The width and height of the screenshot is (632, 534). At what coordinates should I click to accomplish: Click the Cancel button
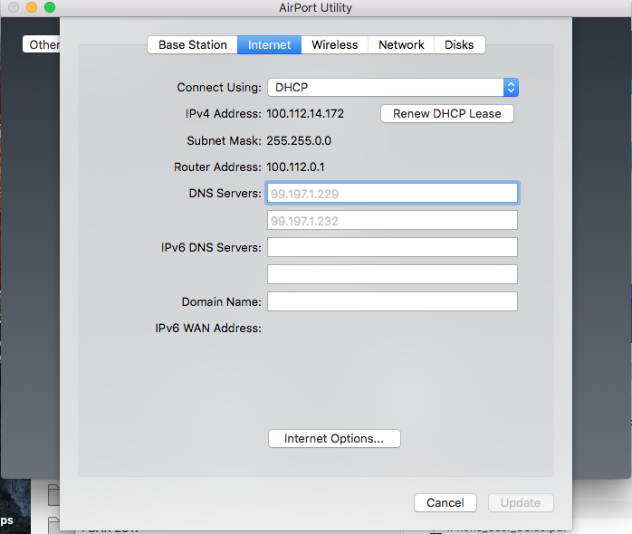(x=445, y=503)
